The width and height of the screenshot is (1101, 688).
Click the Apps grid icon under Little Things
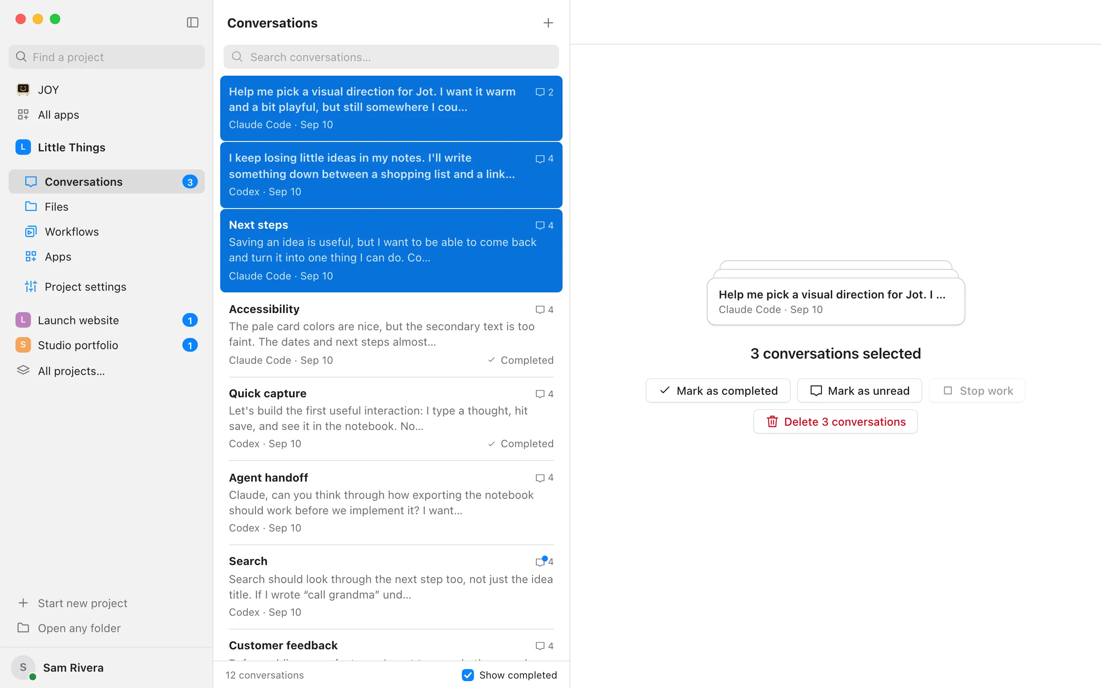point(31,257)
